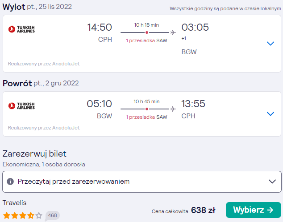Image resolution: width=283 pixels, height=222 pixels.
Task: Click the Travelis provider name
Action: point(14,203)
